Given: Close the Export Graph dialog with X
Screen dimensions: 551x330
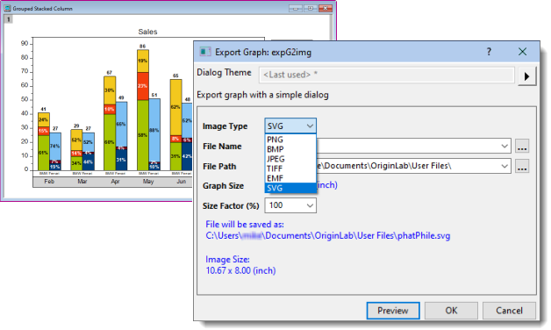Looking at the screenshot, I should point(522,52).
